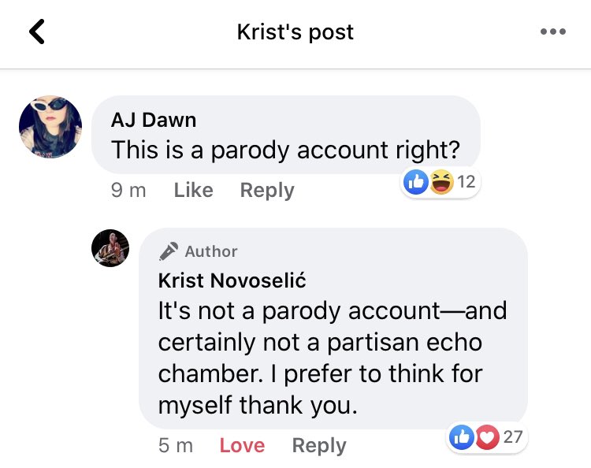
Task: Like AJ Dawn's comment
Action: (x=193, y=191)
